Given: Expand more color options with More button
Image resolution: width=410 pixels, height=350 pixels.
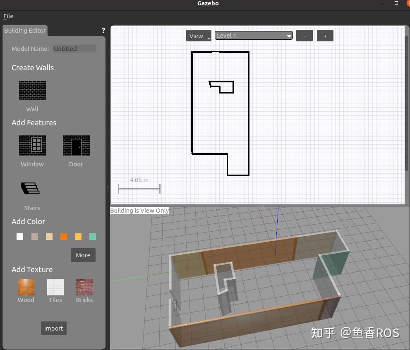Looking at the screenshot, I should point(83,255).
